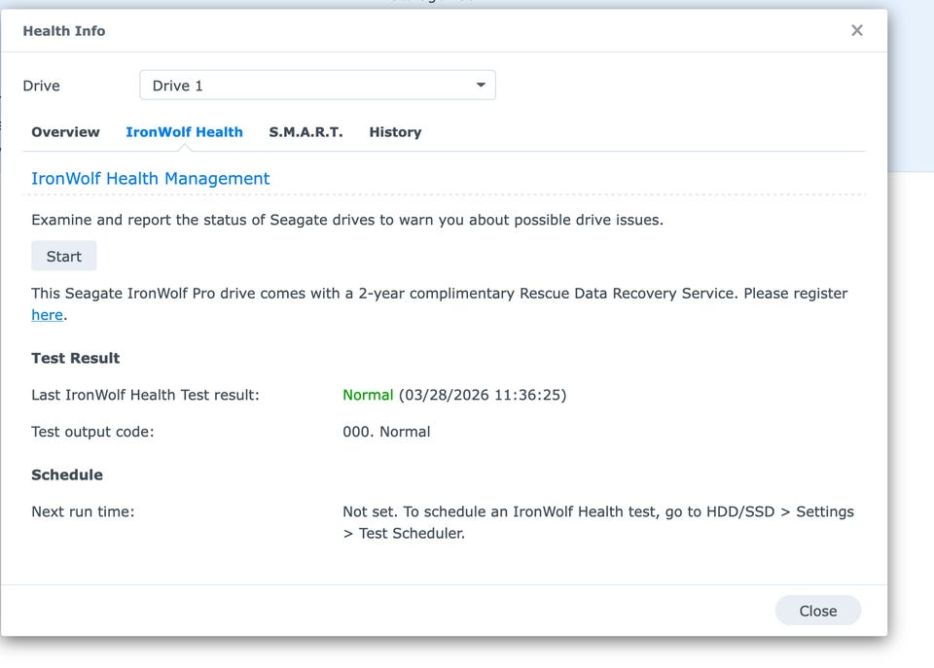The image size is (934, 668).
Task: Click the Health Info title bar text
Action: [x=64, y=31]
